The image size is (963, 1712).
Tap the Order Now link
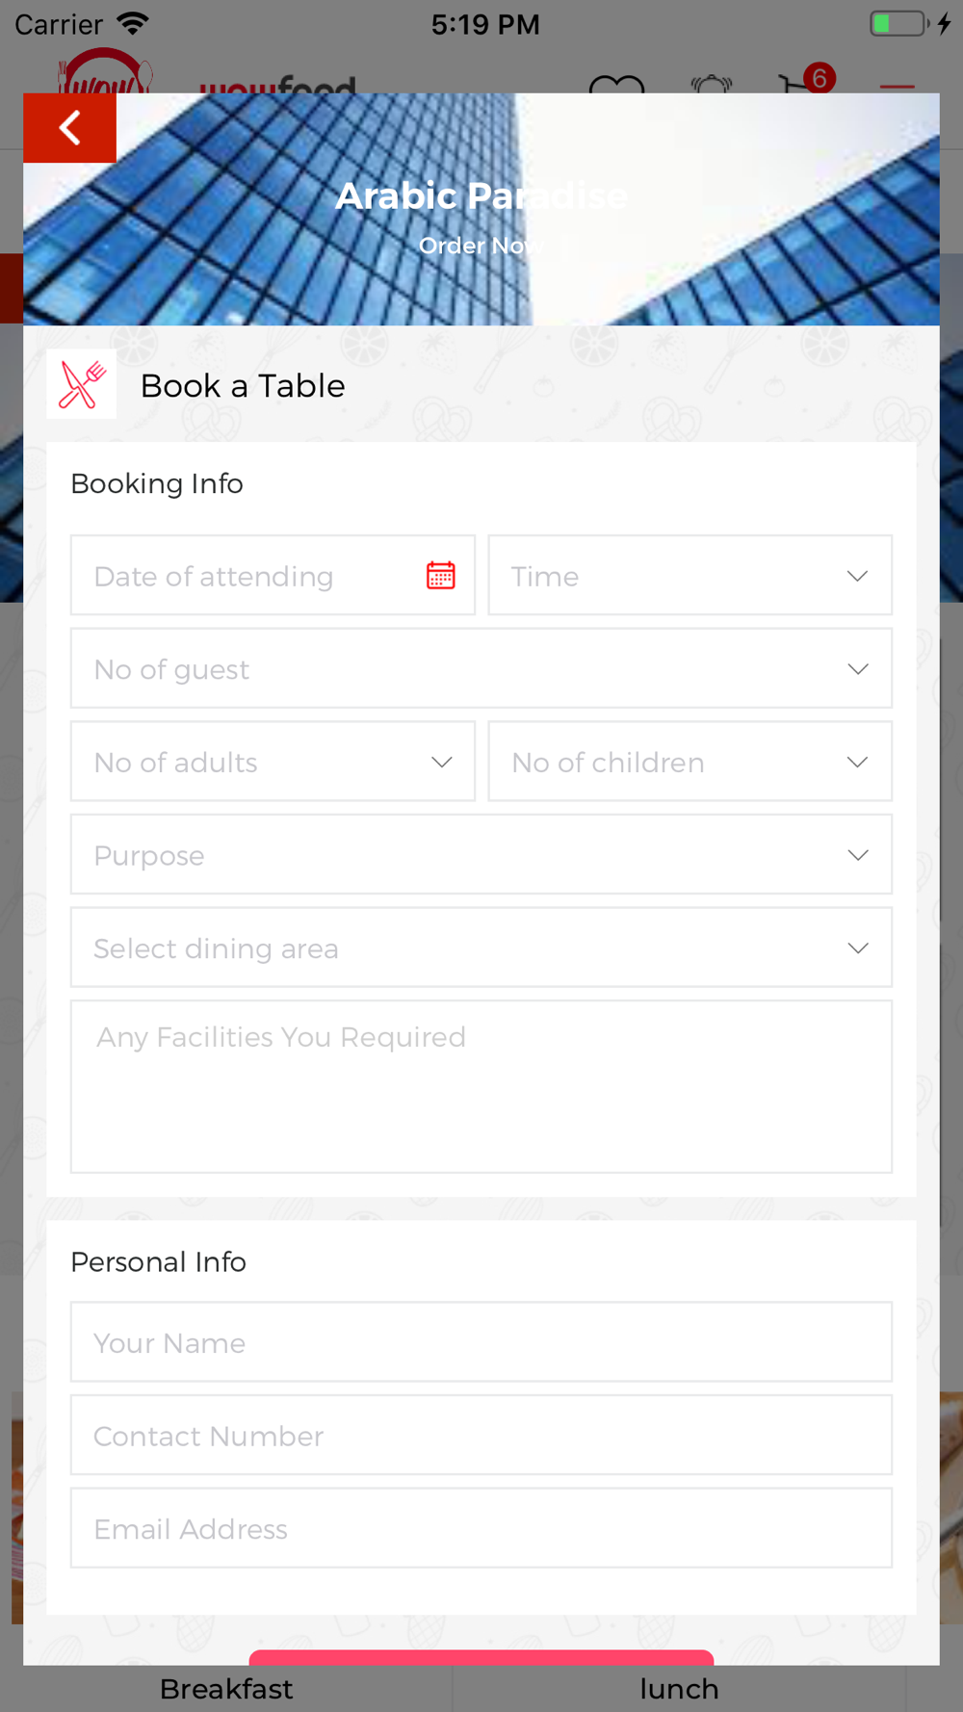481,246
